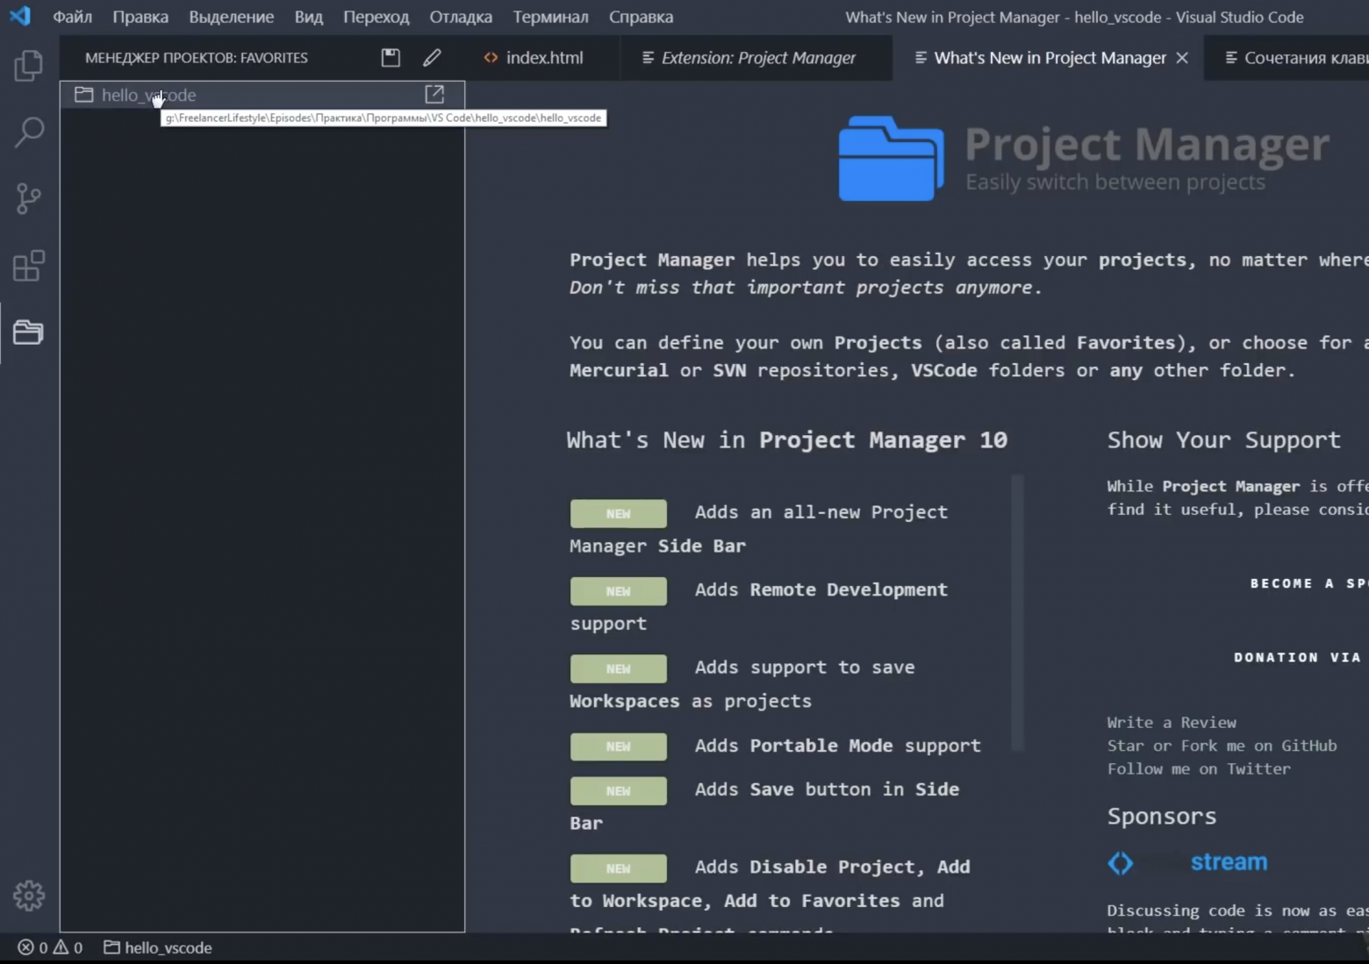1369x964 pixels.
Task: Click the warnings count in status bar
Action: click(68, 947)
